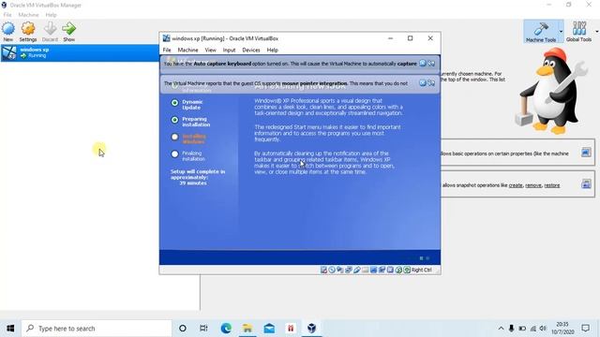This screenshot has width=600, height=337.
Task: Open the Machine Tools dropdown arrow
Action: point(561,31)
